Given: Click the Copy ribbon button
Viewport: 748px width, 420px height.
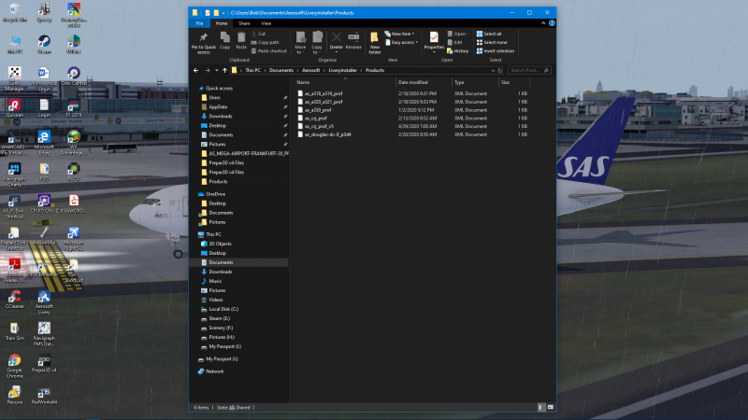Looking at the screenshot, I should click(224, 41).
